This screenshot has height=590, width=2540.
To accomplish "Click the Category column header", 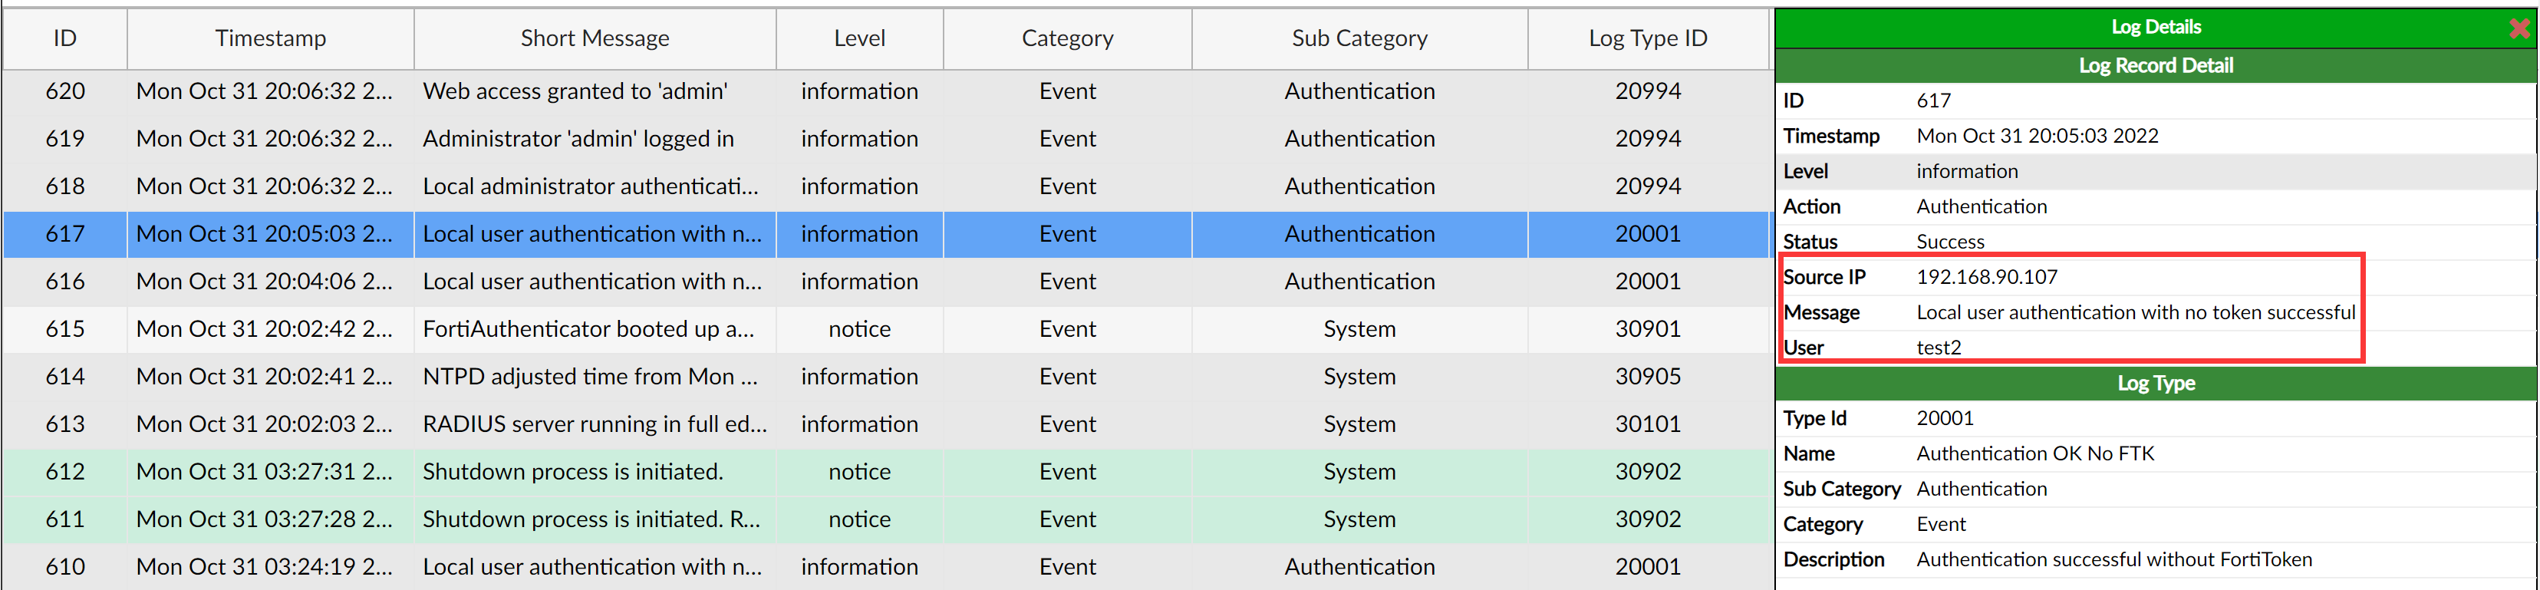I will click(x=1067, y=38).
